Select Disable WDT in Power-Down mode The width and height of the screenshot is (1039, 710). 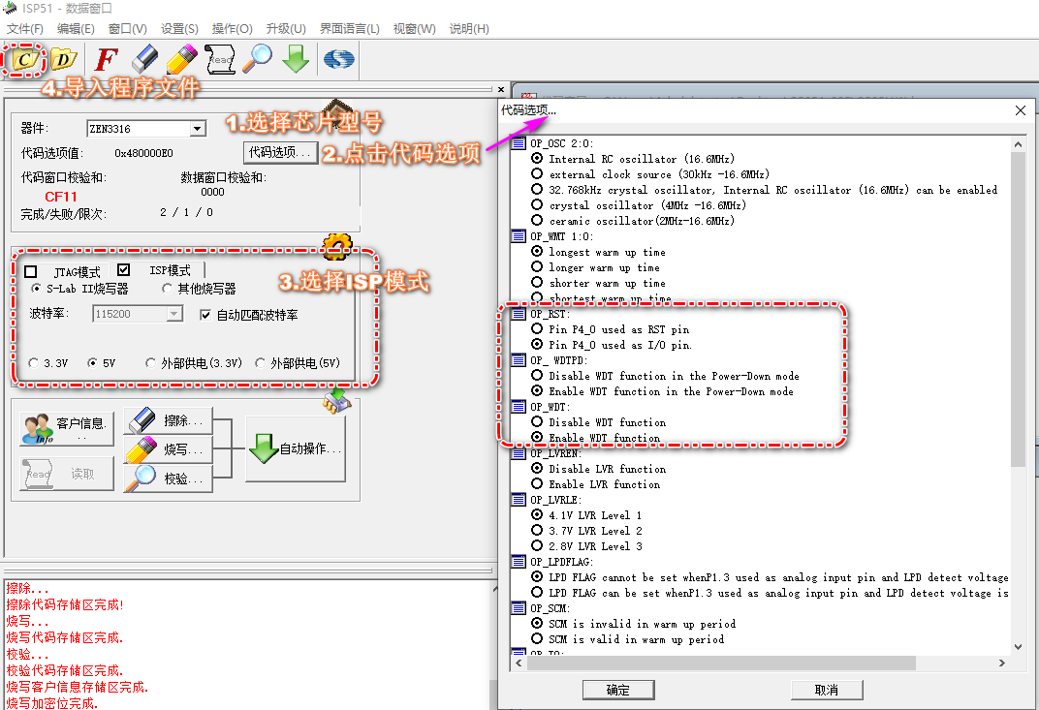point(537,375)
